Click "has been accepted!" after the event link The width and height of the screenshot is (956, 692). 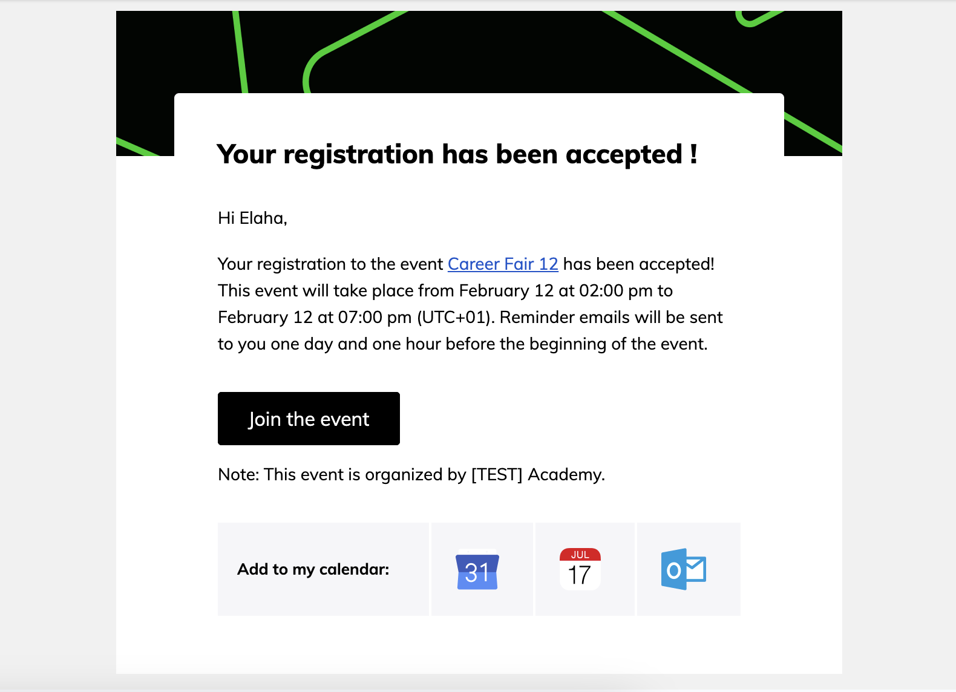click(x=639, y=264)
